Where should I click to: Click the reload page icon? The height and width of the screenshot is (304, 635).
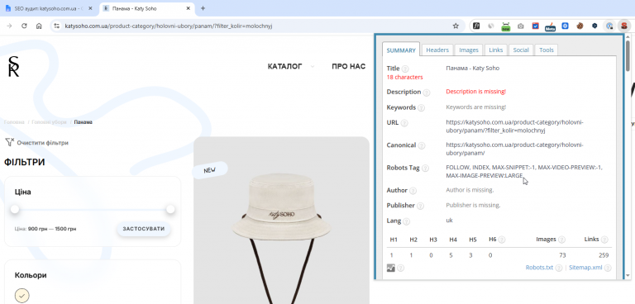click(24, 26)
